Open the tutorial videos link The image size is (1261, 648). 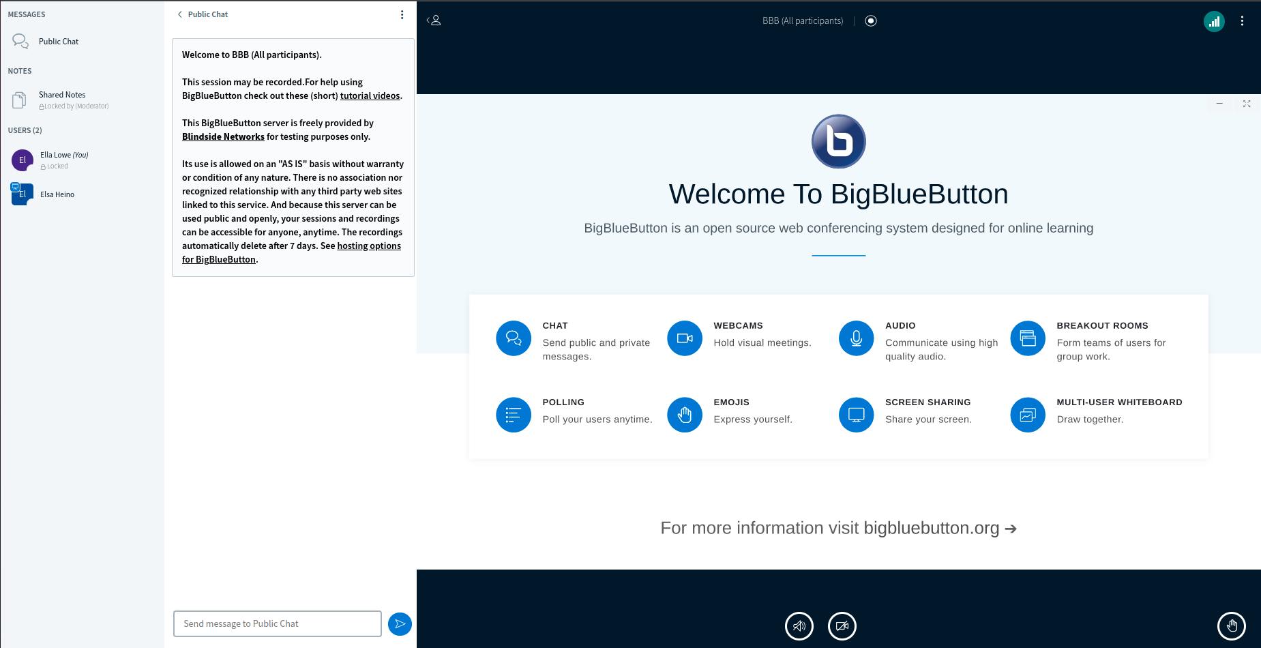point(370,96)
